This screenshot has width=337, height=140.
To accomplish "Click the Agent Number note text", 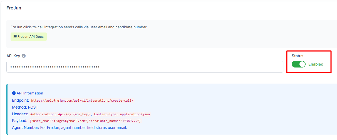I will [x=70, y=127].
